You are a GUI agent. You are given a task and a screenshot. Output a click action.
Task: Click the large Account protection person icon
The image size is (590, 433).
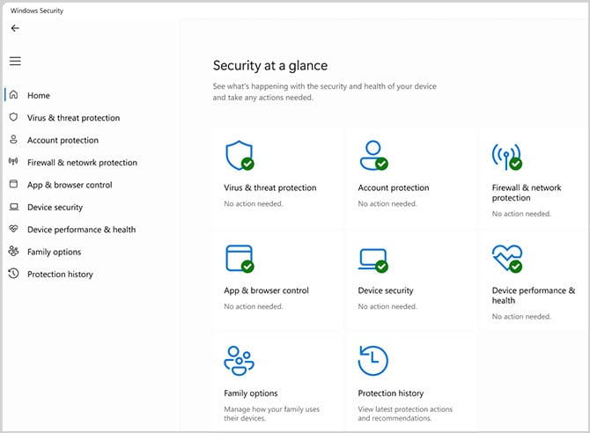coord(373,156)
